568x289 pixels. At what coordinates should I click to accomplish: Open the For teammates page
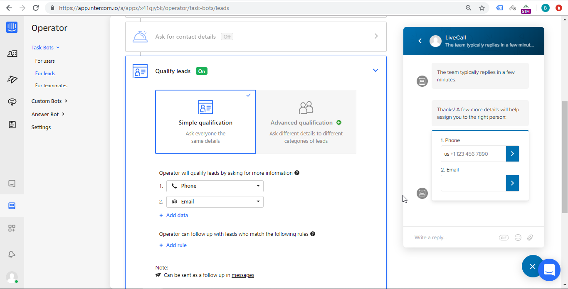tap(51, 86)
